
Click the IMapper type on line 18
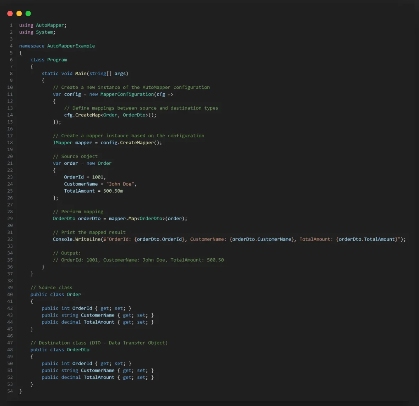click(x=62, y=142)
